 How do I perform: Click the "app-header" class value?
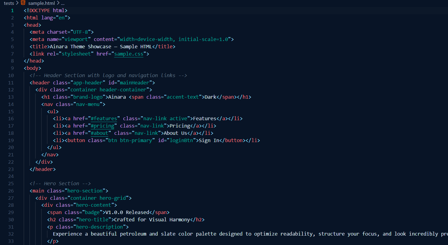pyautogui.click(x=88, y=83)
